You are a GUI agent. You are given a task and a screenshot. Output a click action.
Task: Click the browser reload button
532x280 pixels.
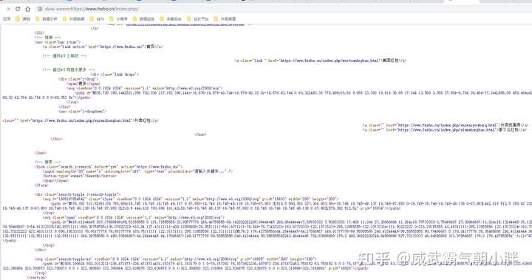point(18,9)
